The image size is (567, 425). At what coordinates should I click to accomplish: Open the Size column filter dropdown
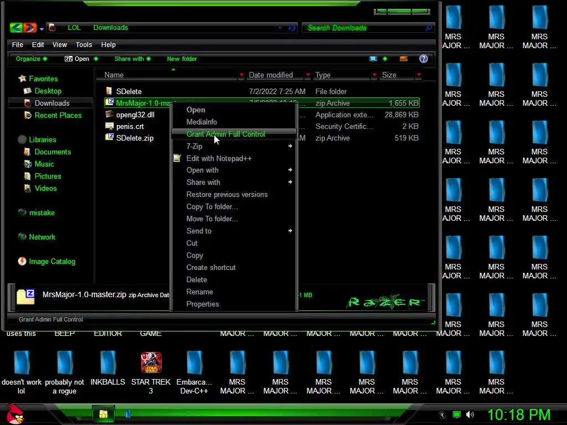(419, 75)
